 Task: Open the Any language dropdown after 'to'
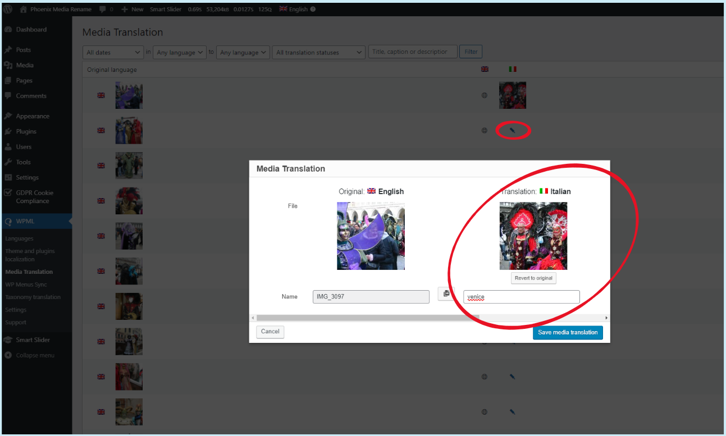(x=243, y=52)
